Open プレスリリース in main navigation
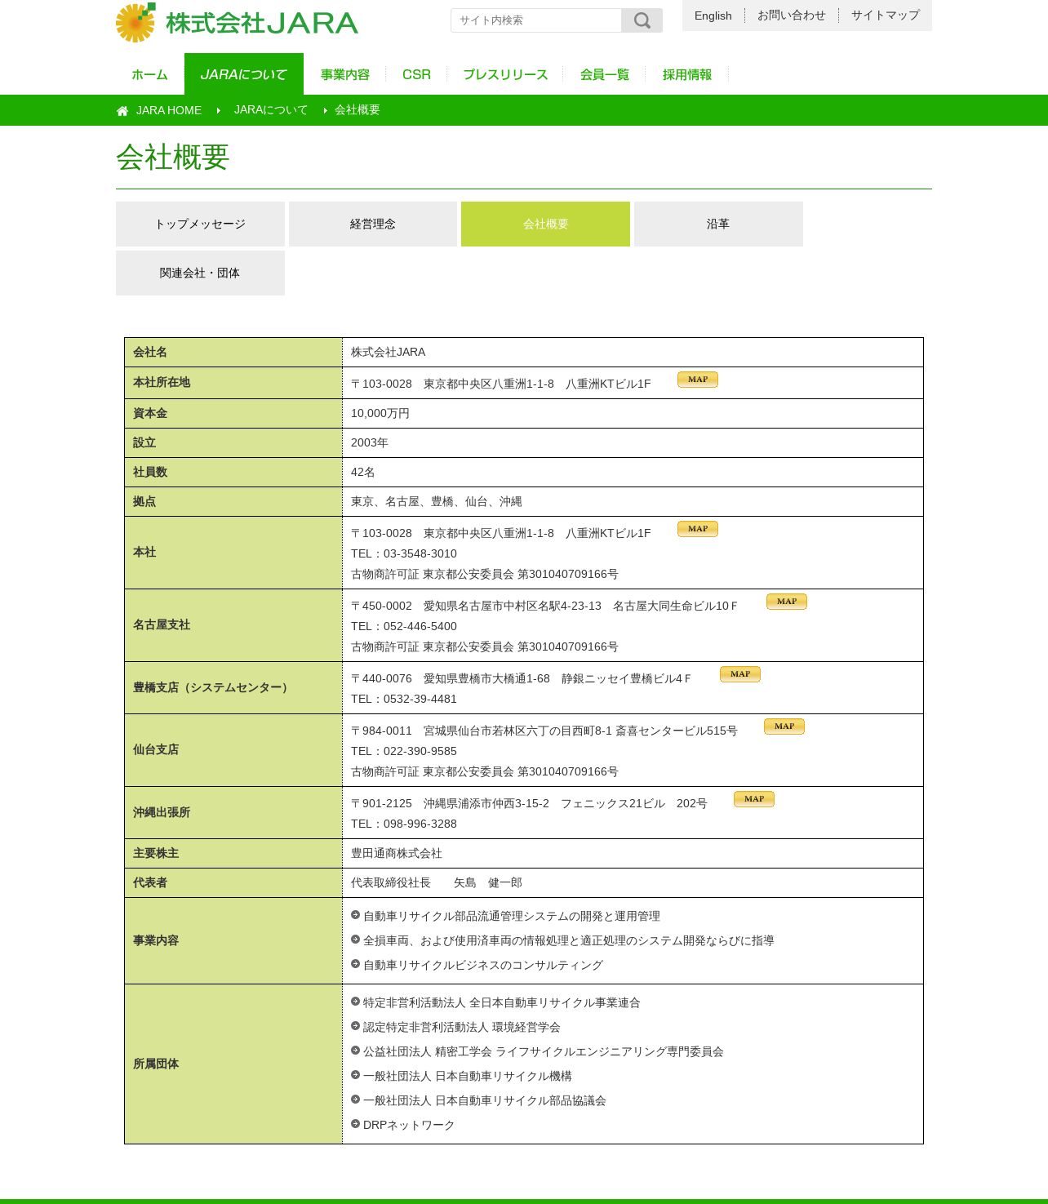Image resolution: width=1048 pixels, height=1204 pixels. pos(505,74)
